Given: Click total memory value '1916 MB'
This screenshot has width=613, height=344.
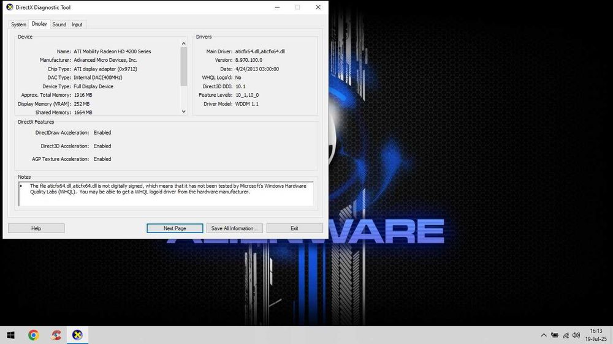Looking at the screenshot, I should pyautogui.click(x=83, y=95).
